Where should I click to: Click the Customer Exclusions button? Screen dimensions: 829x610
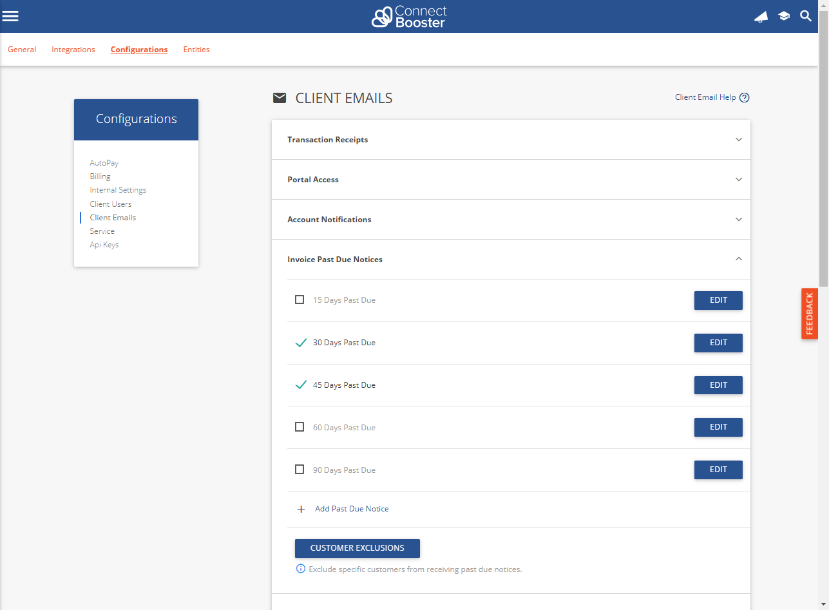click(357, 548)
